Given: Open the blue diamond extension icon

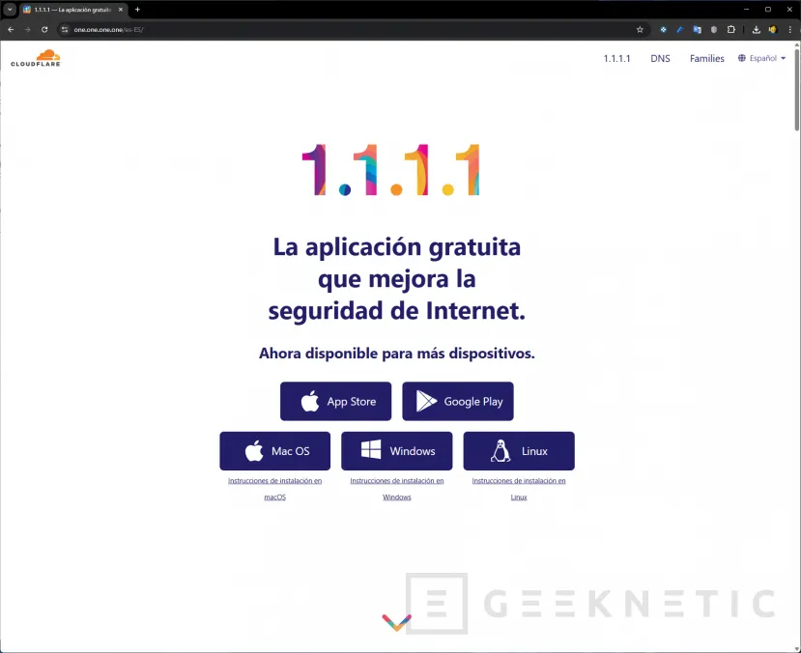Looking at the screenshot, I should pyautogui.click(x=663, y=30).
